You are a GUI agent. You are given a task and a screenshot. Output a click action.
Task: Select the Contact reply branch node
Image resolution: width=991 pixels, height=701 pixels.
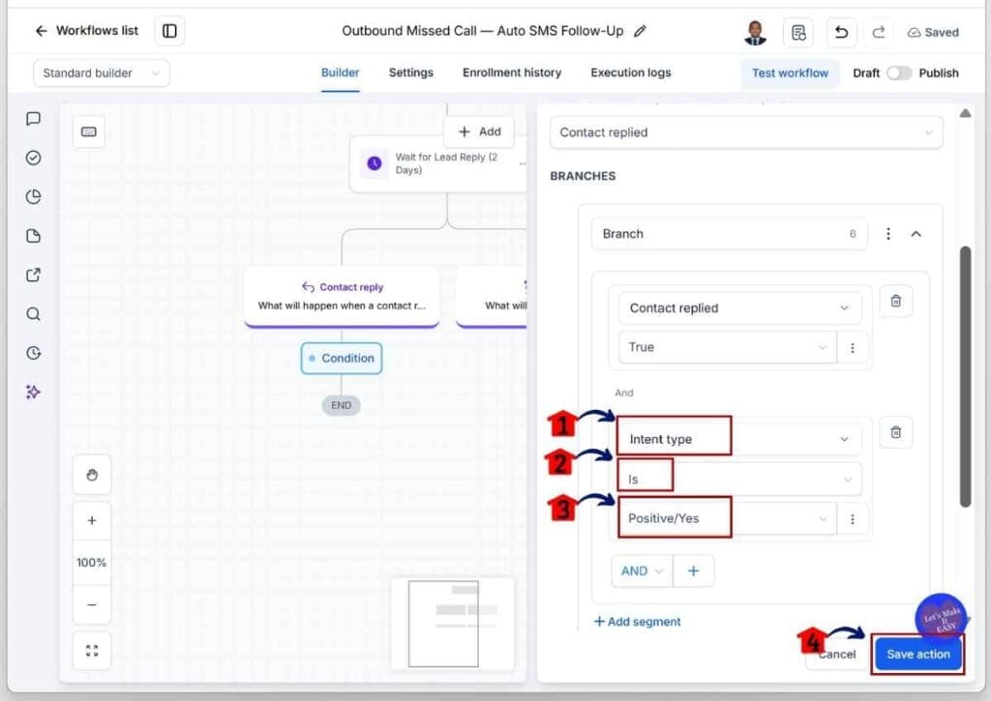point(342,296)
